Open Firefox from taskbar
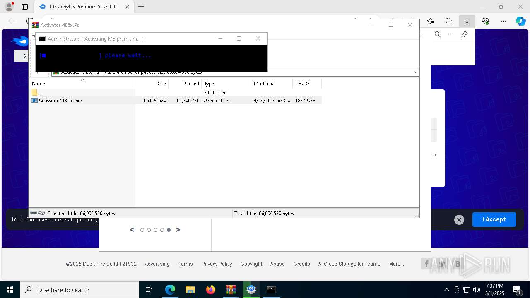Image resolution: width=530 pixels, height=298 pixels. point(211,290)
